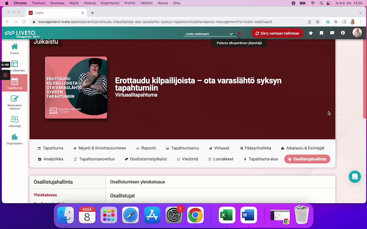The width and height of the screenshot is (367, 229).
Task: Select the Pääsynhallinta tab
Action: click(x=255, y=148)
